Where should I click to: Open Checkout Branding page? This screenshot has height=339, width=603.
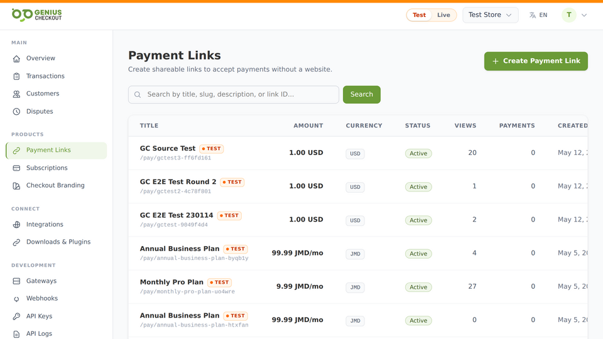[56, 185]
